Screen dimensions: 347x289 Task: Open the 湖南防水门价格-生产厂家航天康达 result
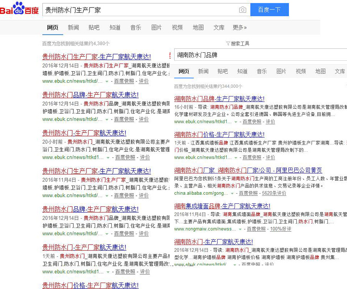click(x=219, y=134)
